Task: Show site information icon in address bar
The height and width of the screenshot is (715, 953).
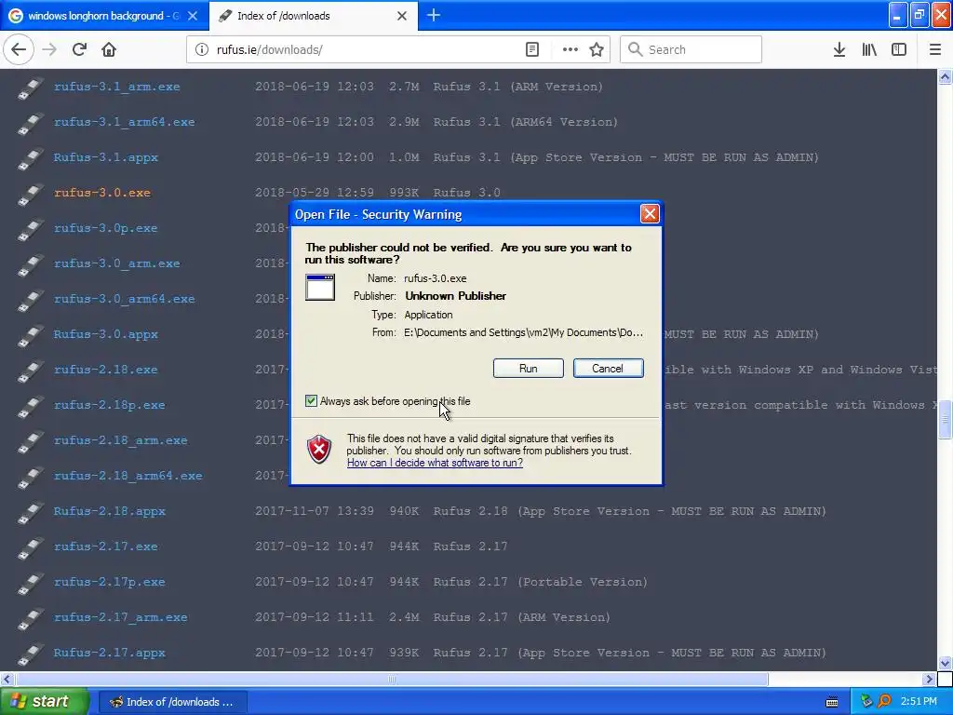Action: pyautogui.click(x=201, y=49)
